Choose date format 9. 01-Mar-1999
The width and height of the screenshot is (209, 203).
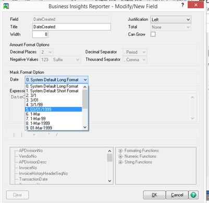coord(54,128)
